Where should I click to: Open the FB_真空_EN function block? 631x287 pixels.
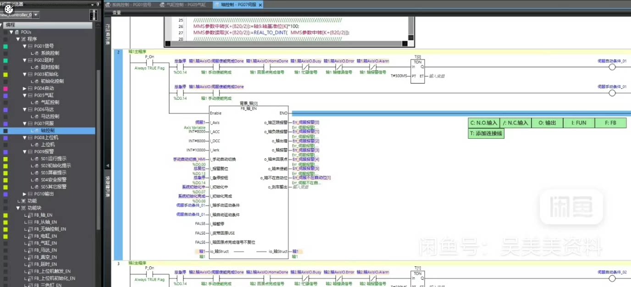(45, 257)
